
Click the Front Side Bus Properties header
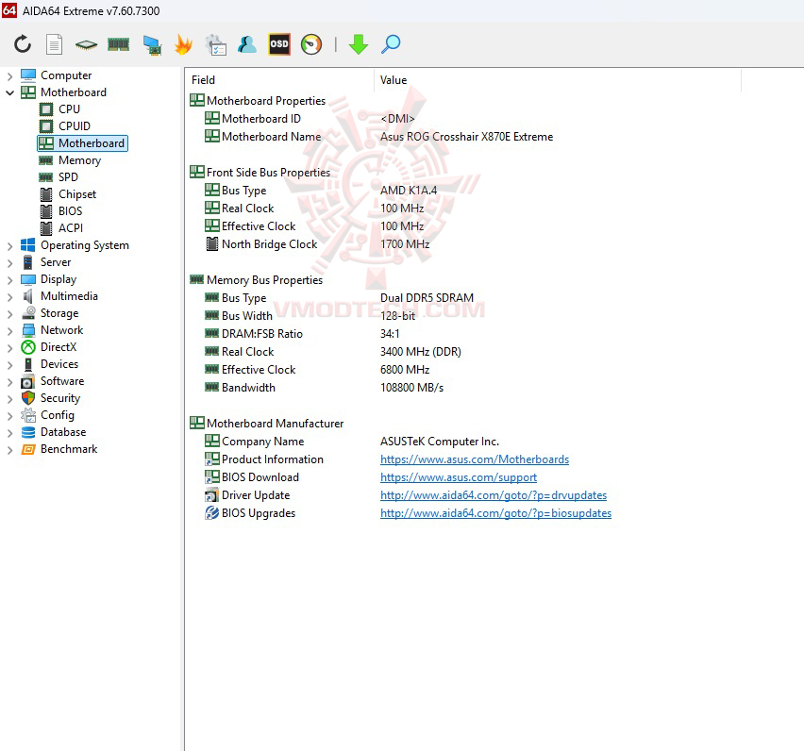point(260,173)
